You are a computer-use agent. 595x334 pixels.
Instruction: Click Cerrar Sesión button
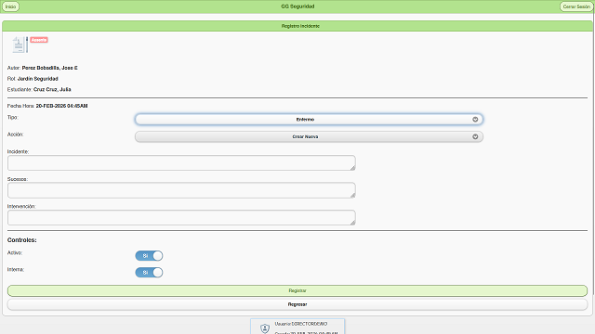click(576, 6)
